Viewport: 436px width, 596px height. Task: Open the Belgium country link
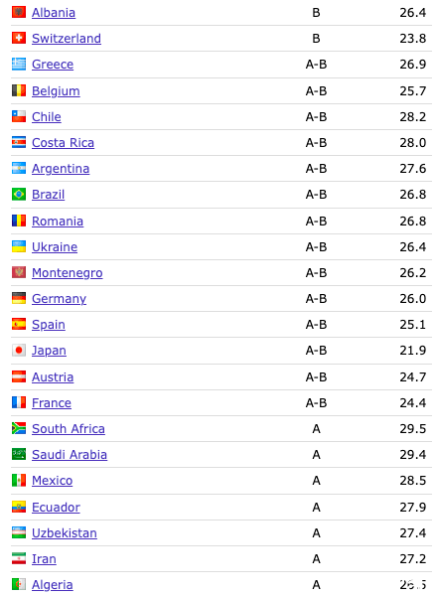pos(56,91)
